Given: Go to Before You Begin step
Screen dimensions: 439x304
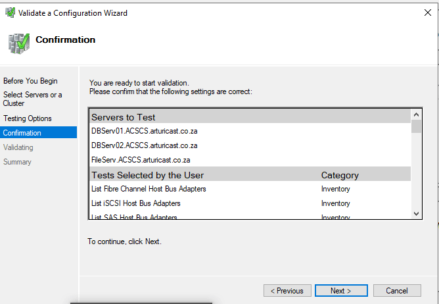Looking at the screenshot, I should click(x=30, y=81).
